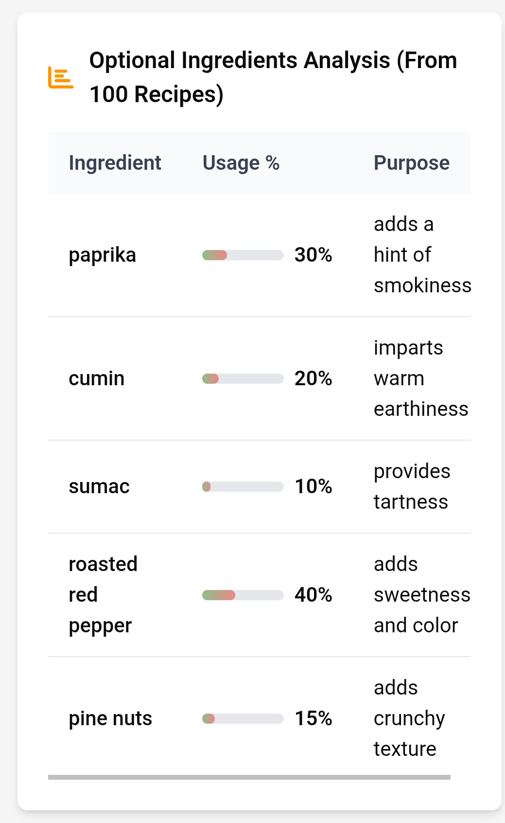Click the 30% usage value

(313, 255)
